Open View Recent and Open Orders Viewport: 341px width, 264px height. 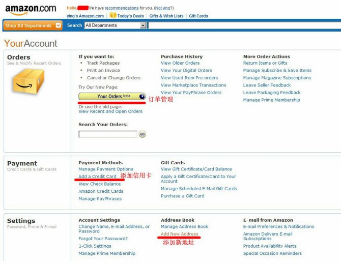(110, 111)
